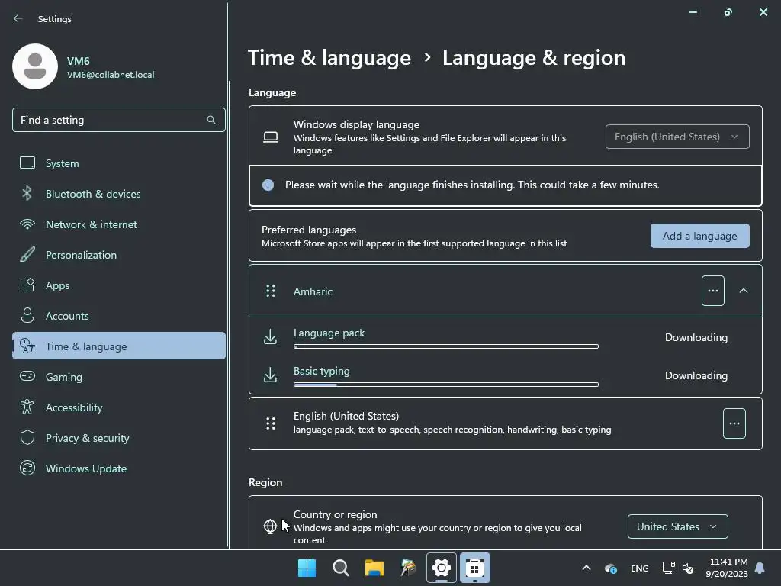
Task: Collapse the Amharic language details
Action: pos(743,291)
